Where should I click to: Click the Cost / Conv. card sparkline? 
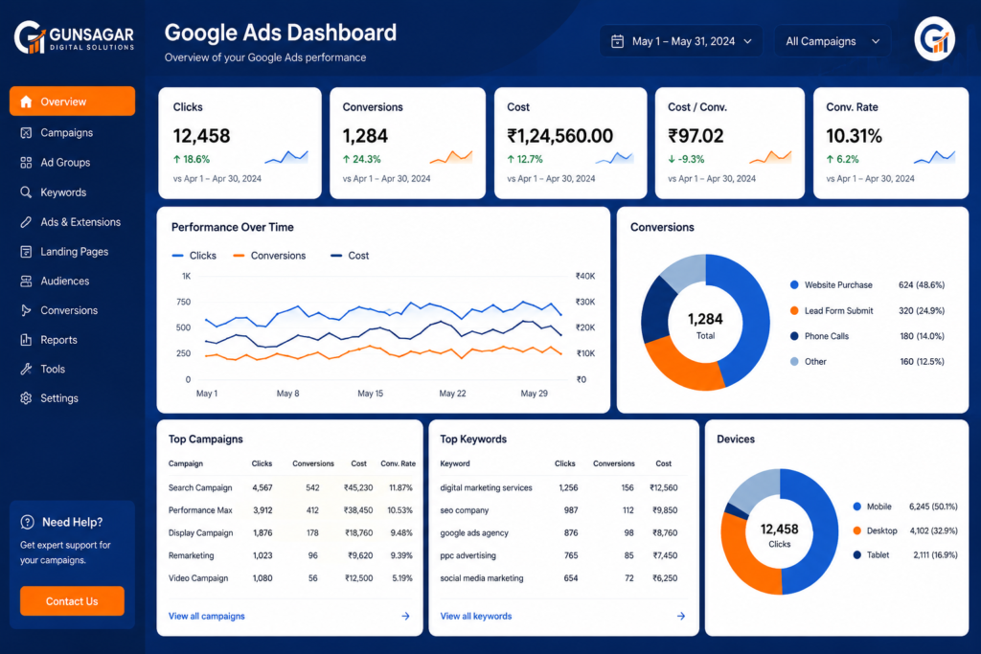(770, 157)
